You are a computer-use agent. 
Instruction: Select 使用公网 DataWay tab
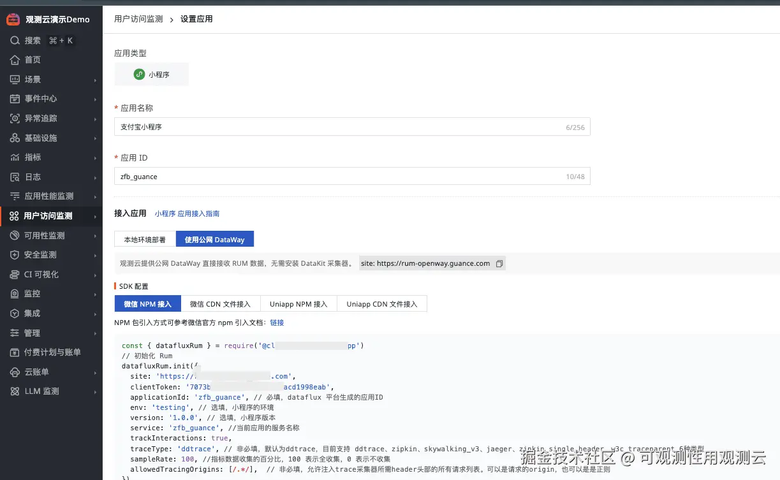[215, 239]
